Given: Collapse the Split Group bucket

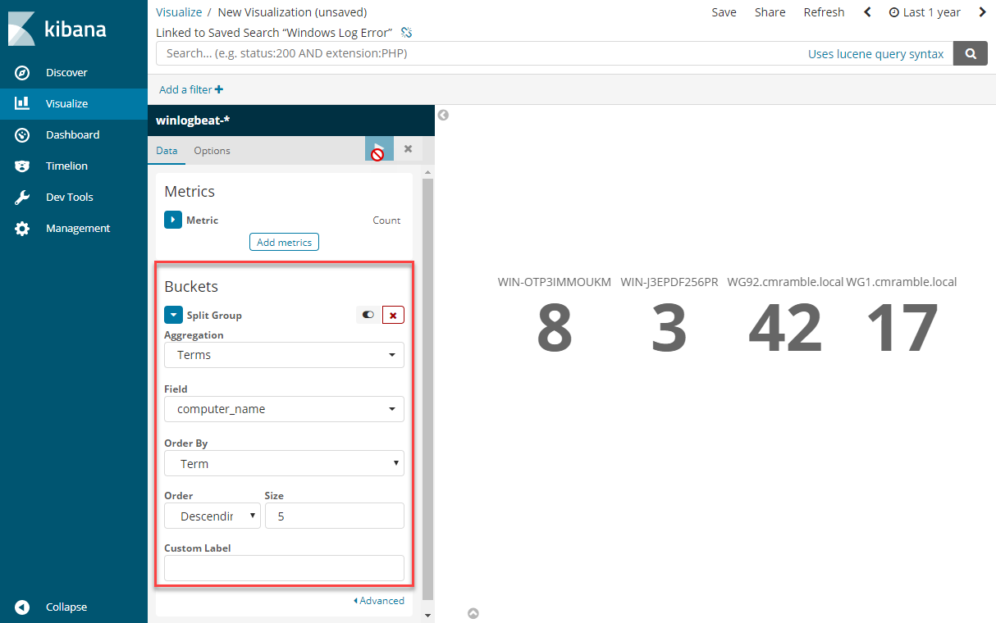Looking at the screenshot, I should coord(173,315).
